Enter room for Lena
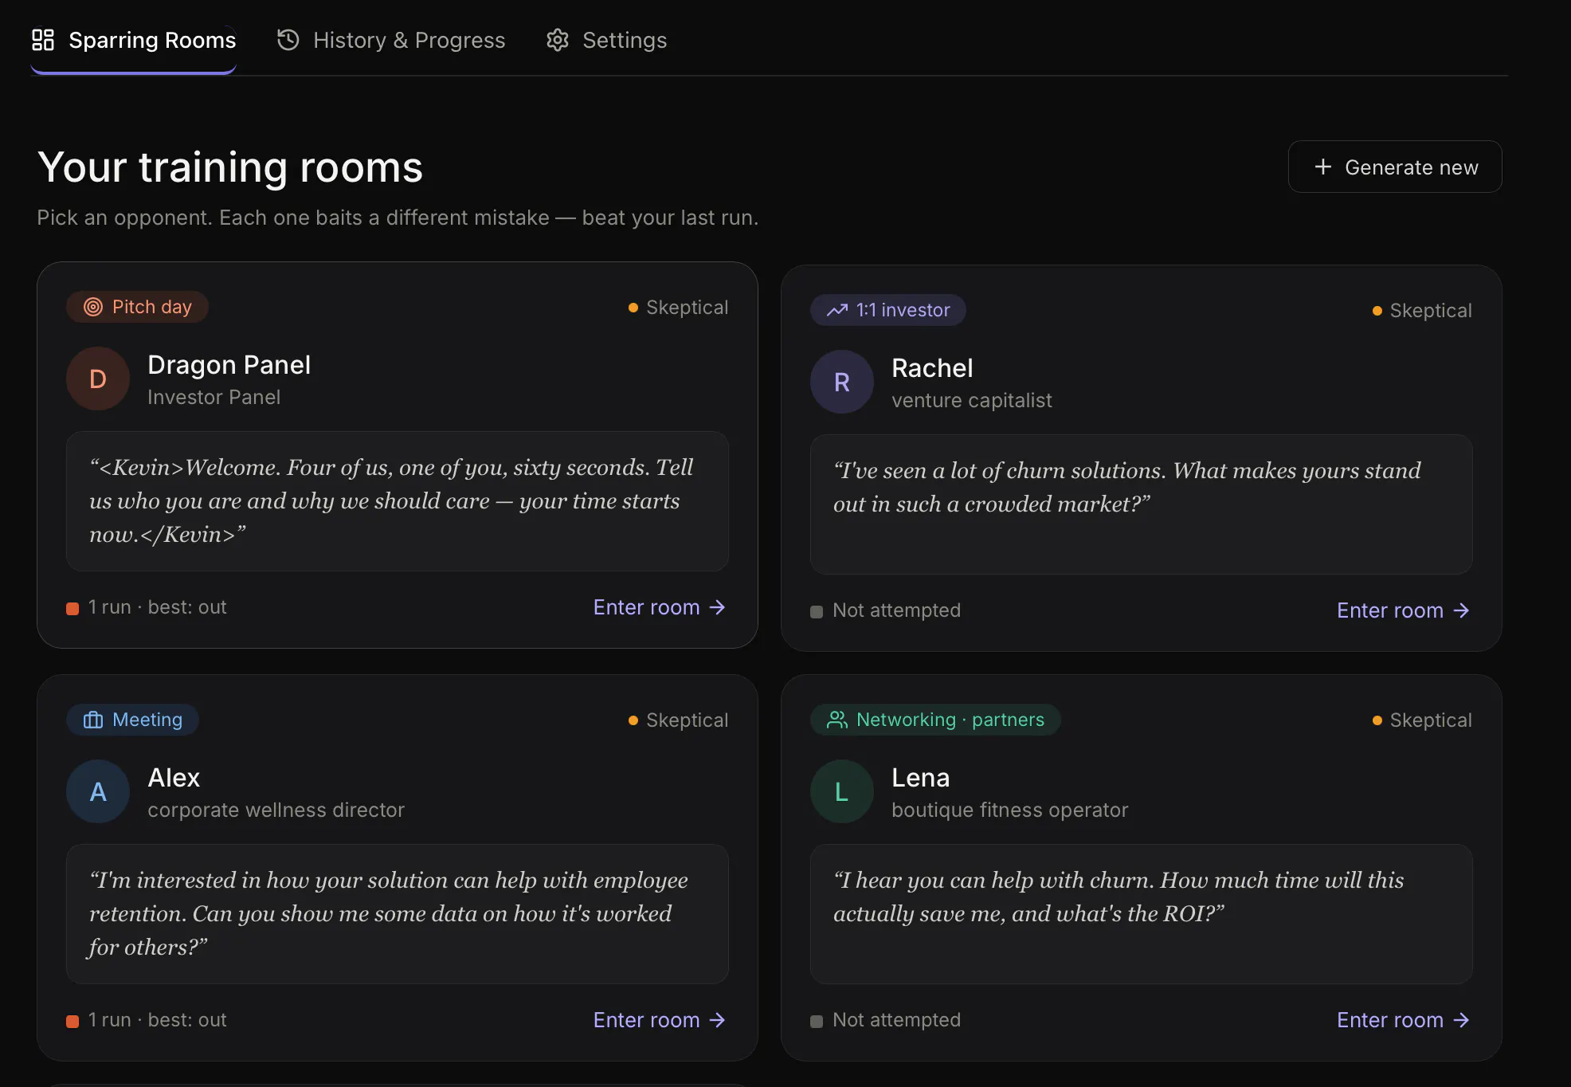This screenshot has height=1087, width=1571. pos(1404,1020)
